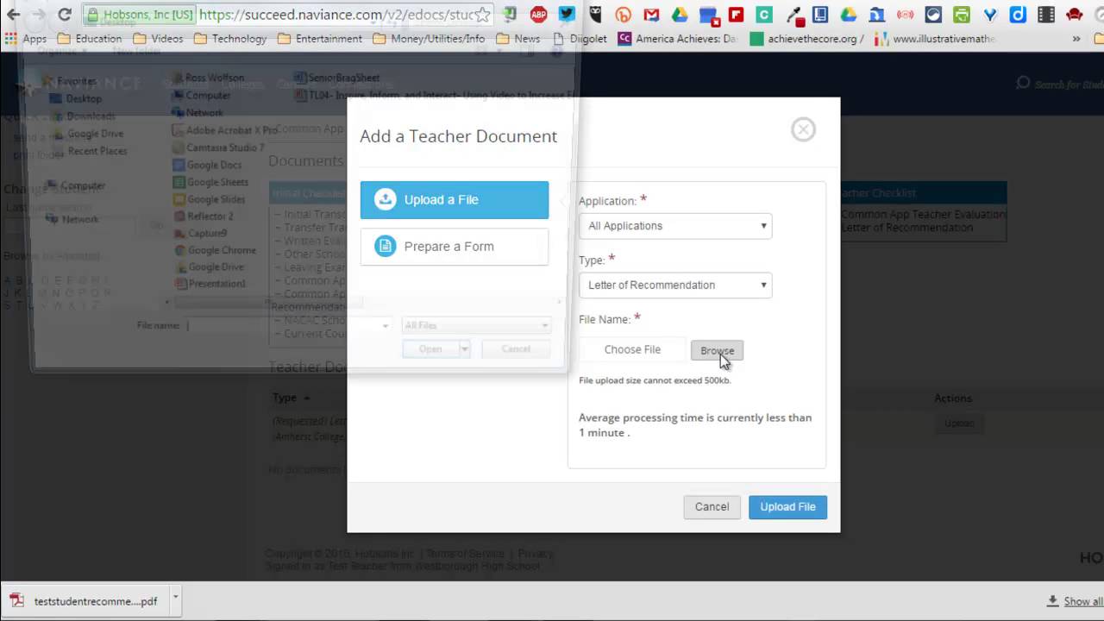This screenshot has width=1104, height=621.
Task: Click the orange bitly extension icon
Action: tap(624, 15)
